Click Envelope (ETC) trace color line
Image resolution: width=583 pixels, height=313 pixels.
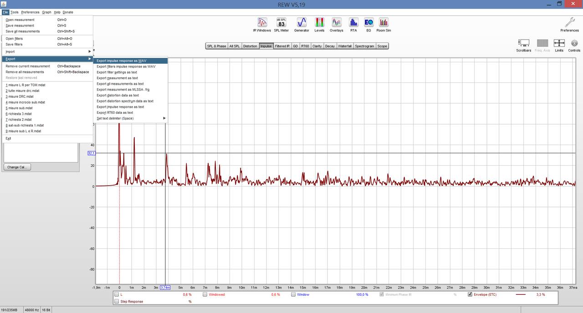pyautogui.click(x=521, y=294)
